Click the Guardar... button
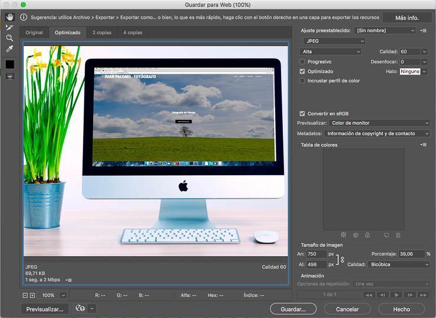This screenshot has height=318, width=436. [x=293, y=309]
